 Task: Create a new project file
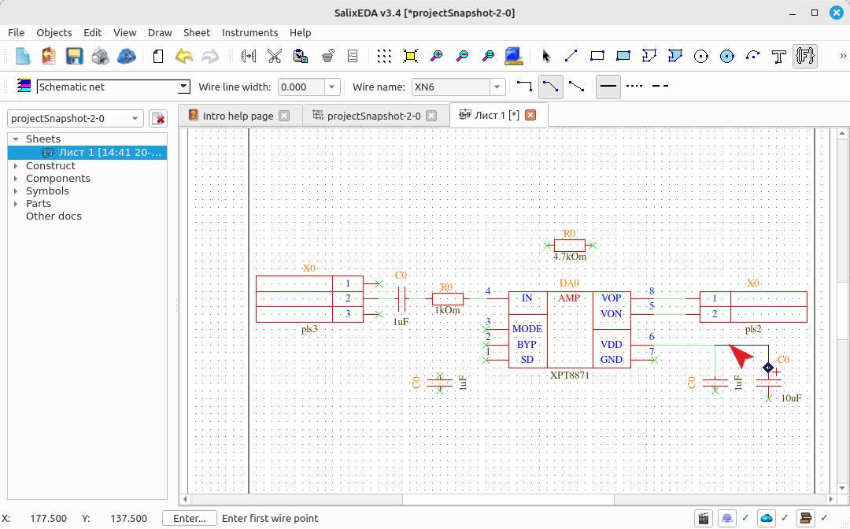coord(23,56)
